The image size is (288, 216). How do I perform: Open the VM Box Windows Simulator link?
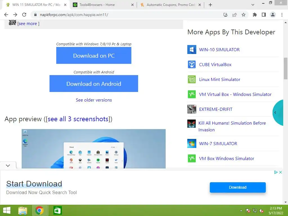226,158
